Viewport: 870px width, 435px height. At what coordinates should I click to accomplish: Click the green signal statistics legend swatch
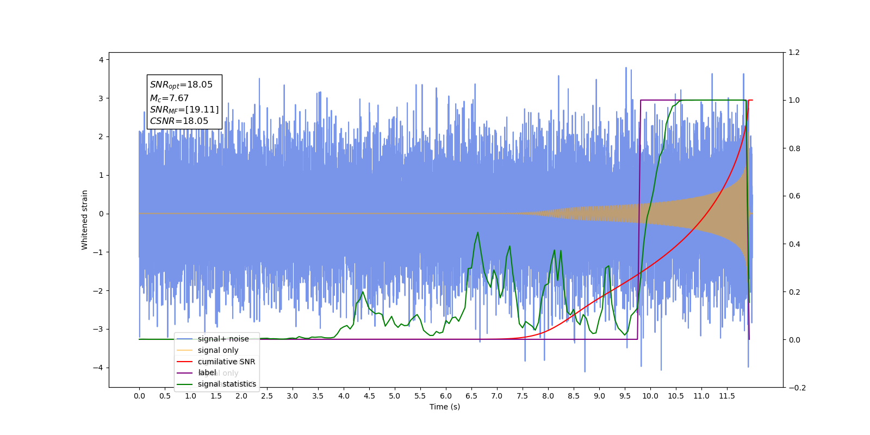click(x=185, y=384)
